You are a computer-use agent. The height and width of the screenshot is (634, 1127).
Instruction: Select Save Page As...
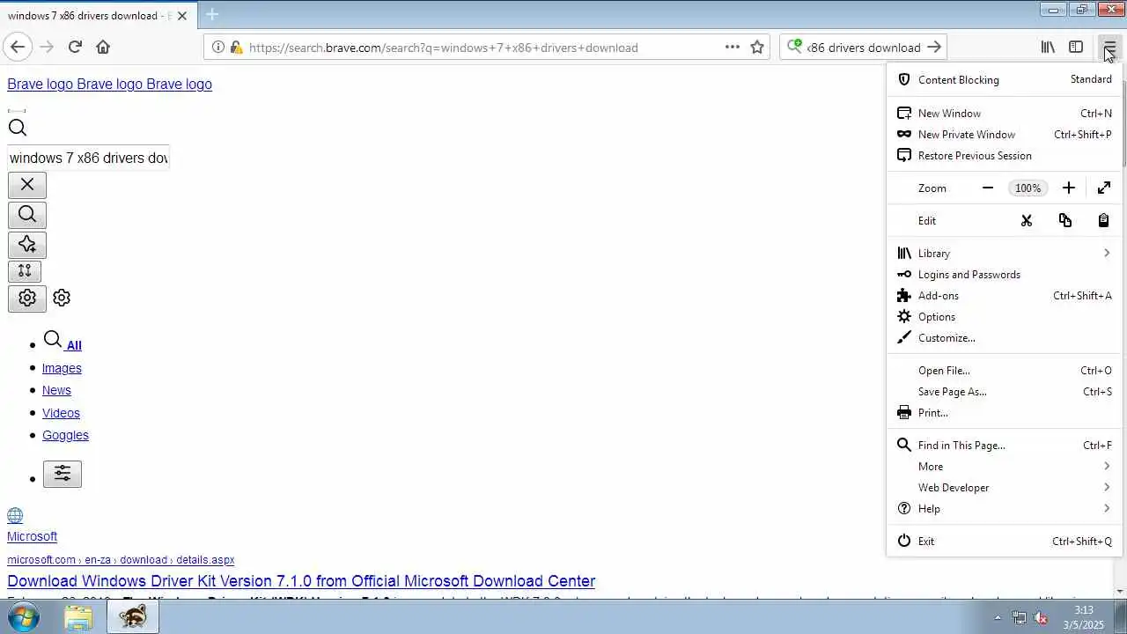click(x=1004, y=391)
